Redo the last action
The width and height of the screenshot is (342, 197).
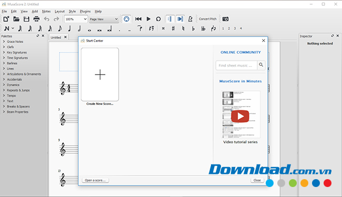(x=56, y=19)
